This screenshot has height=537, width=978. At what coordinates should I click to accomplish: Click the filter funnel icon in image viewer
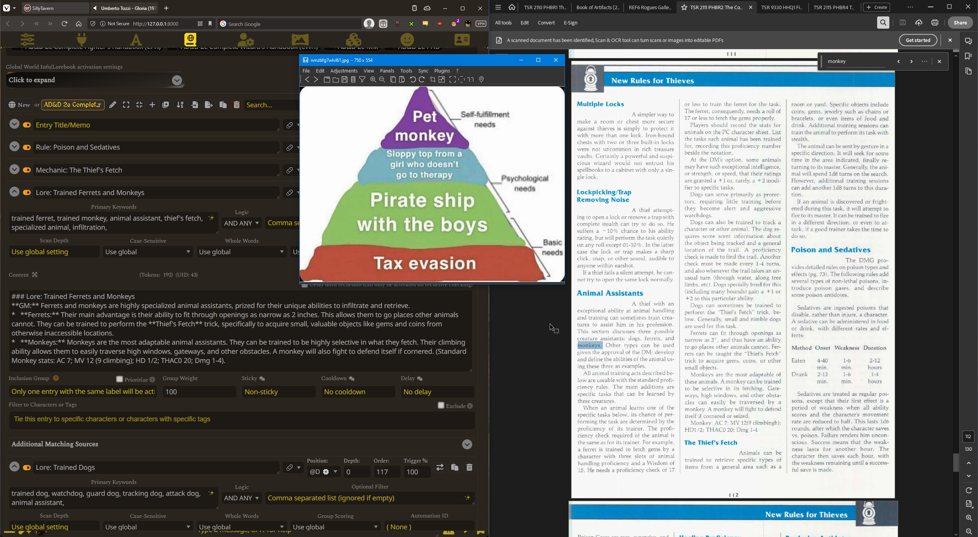coord(362,79)
